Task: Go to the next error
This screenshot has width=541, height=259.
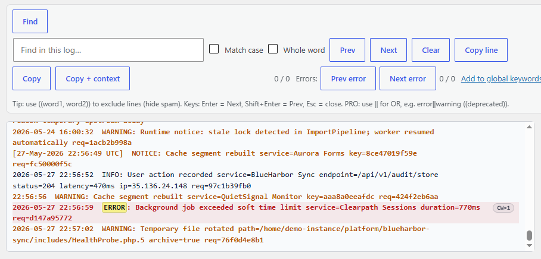Action: (x=408, y=78)
